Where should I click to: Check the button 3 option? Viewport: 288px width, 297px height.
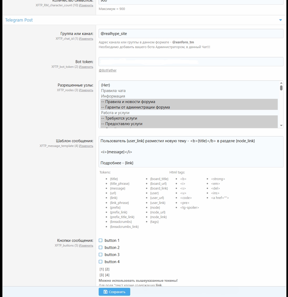tap(100, 254)
